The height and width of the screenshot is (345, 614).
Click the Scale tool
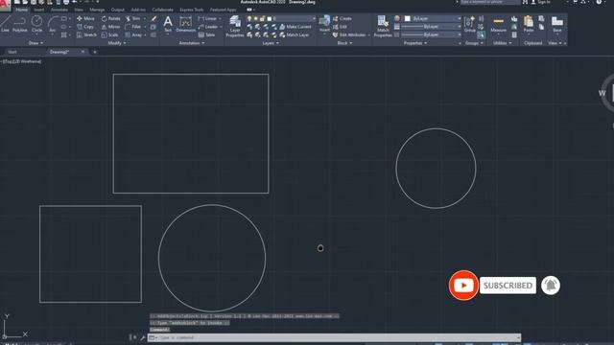click(109, 34)
